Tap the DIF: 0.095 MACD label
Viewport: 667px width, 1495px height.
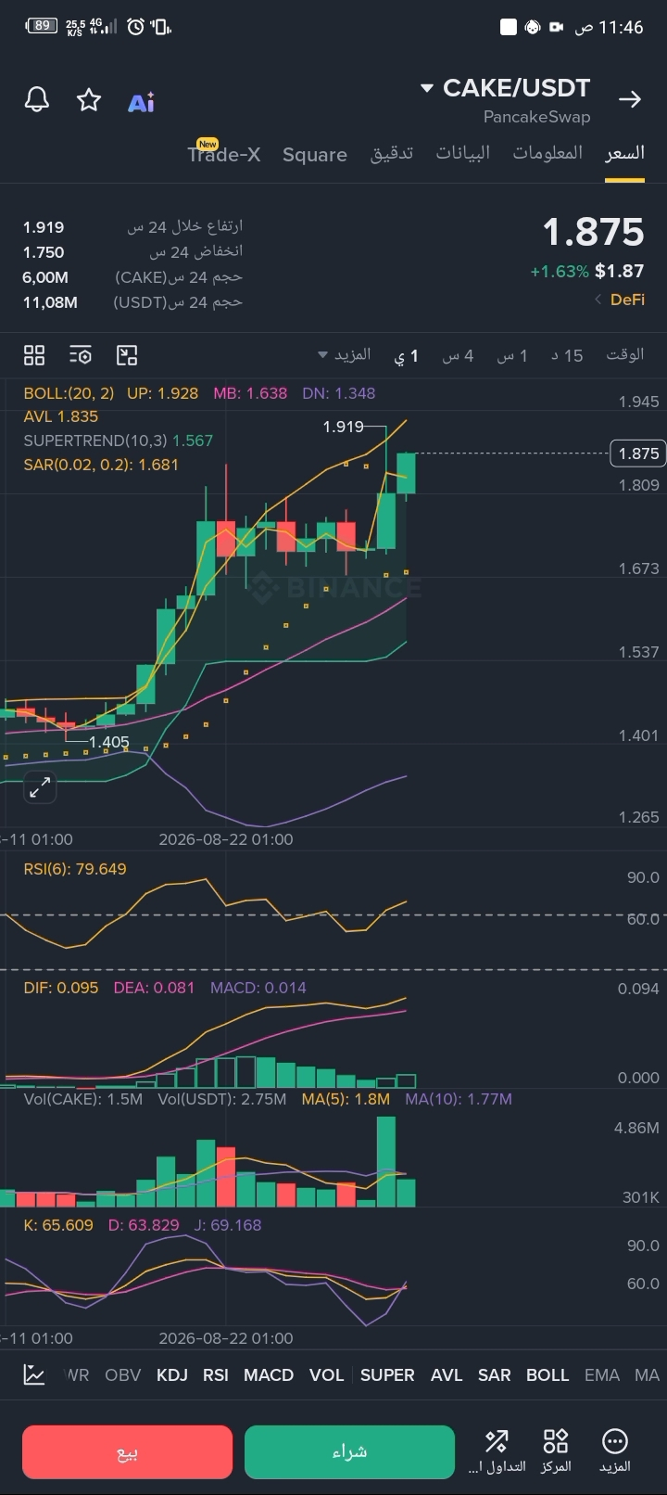click(61, 988)
